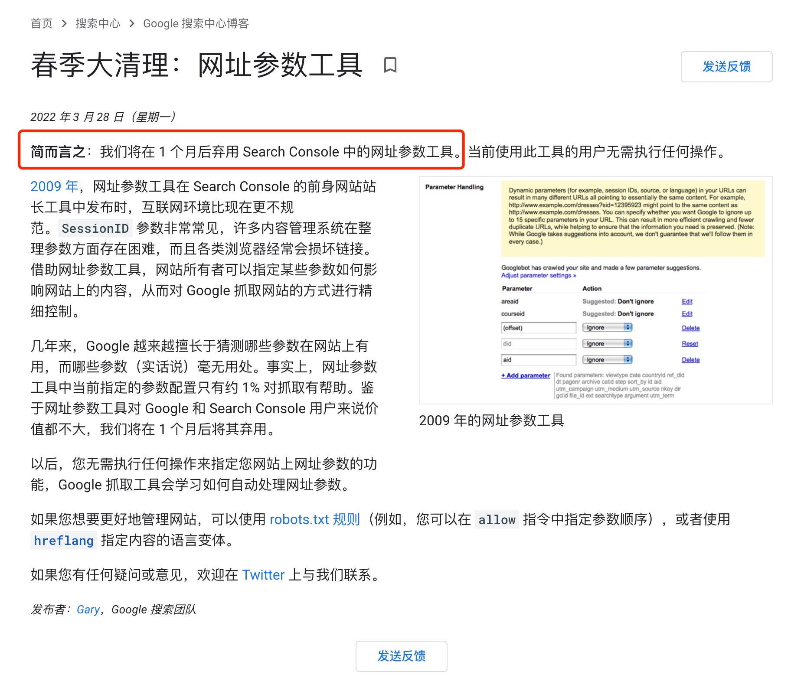Visit the Twitter link
Viewport: 791px width, 678px height.
click(263, 575)
